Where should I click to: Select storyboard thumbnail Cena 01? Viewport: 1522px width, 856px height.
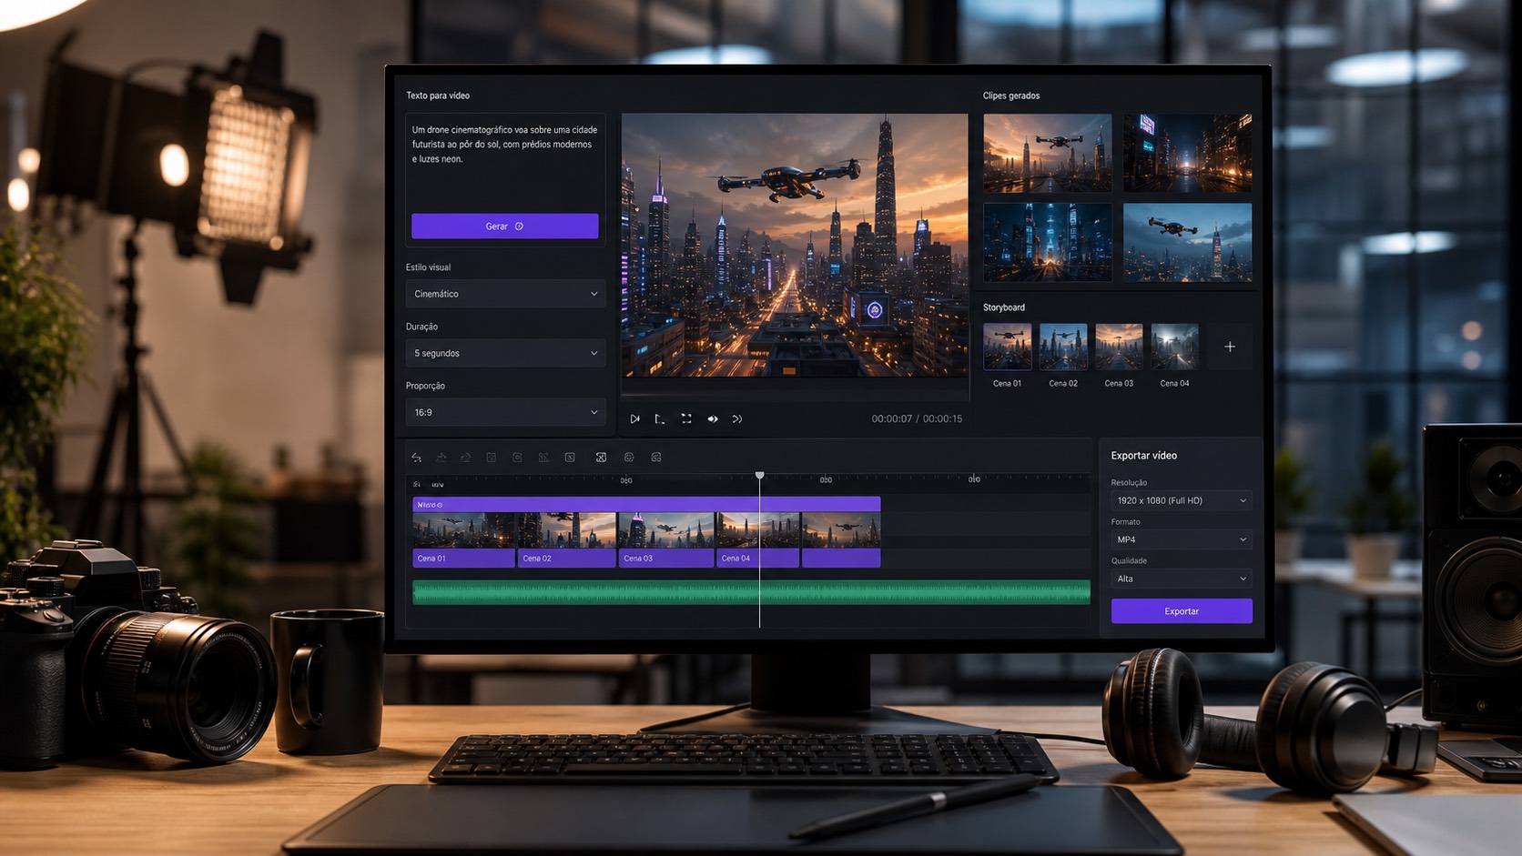pyautogui.click(x=1007, y=347)
